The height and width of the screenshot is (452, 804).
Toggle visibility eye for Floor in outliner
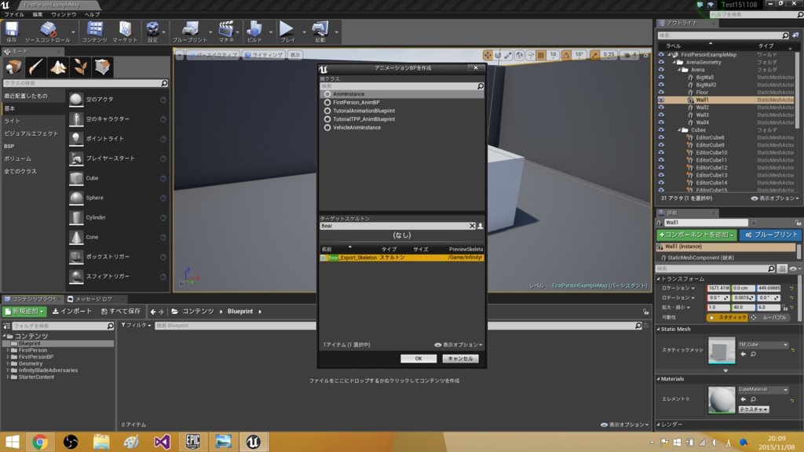click(661, 93)
